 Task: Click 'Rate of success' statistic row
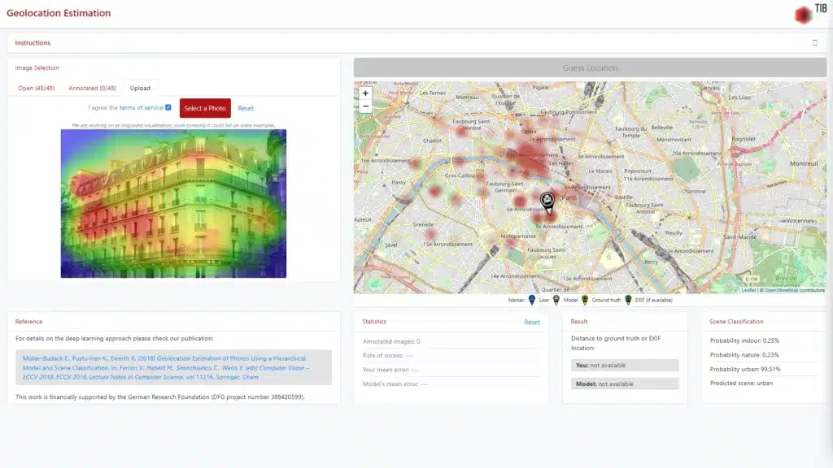click(451, 356)
